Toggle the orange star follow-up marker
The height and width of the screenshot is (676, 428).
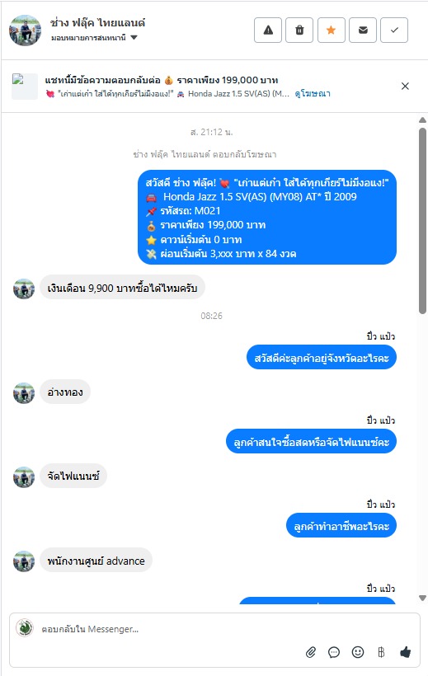click(x=331, y=31)
